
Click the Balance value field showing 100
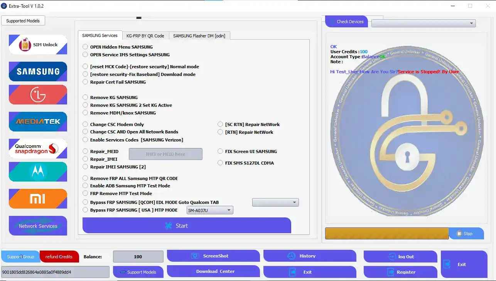pyautogui.click(x=138, y=256)
